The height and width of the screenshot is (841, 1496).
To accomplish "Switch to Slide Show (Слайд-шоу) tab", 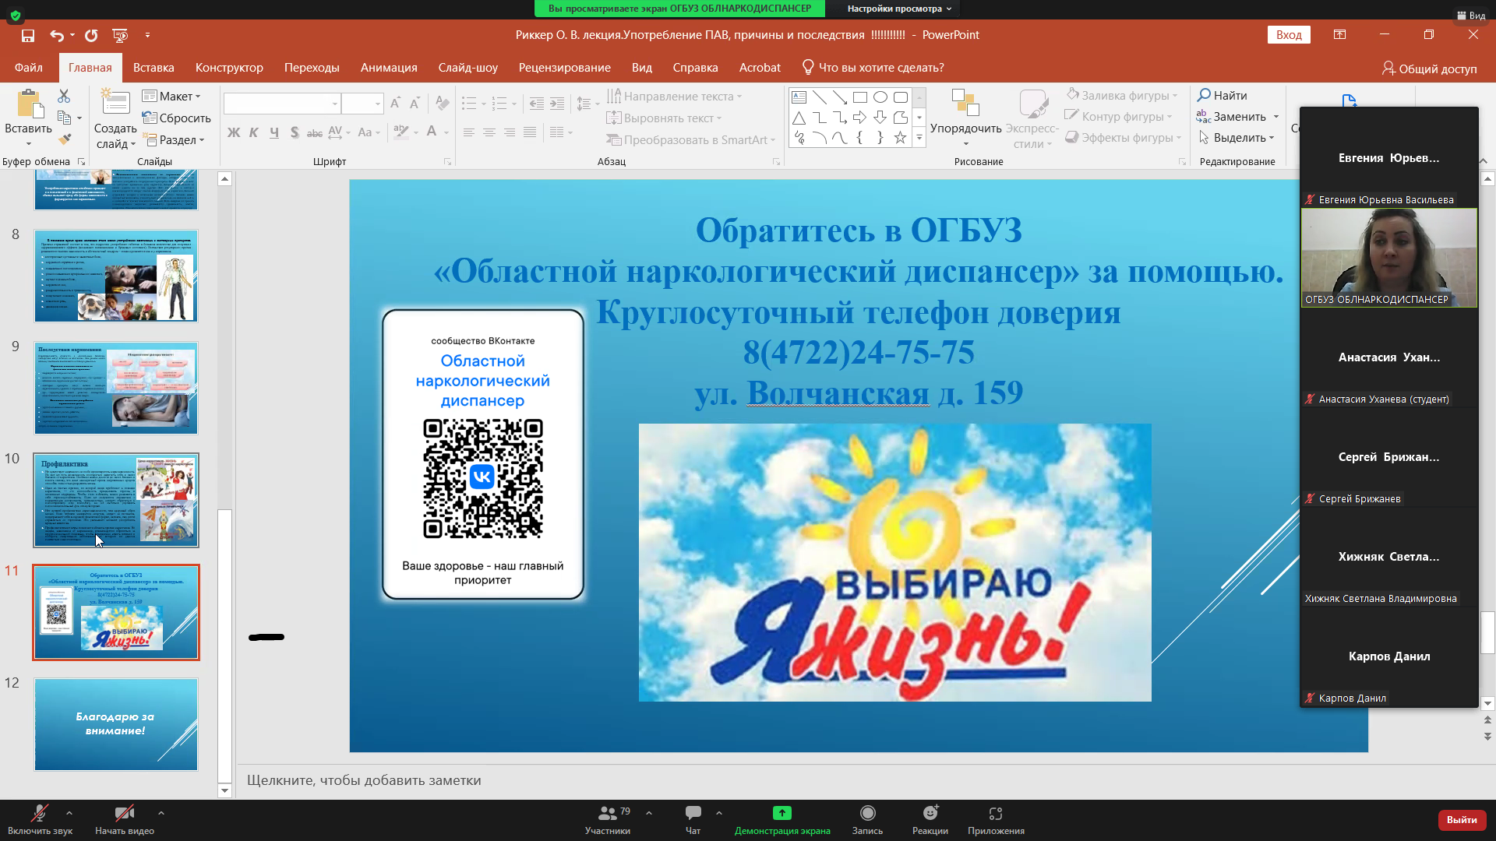I will coord(467,68).
